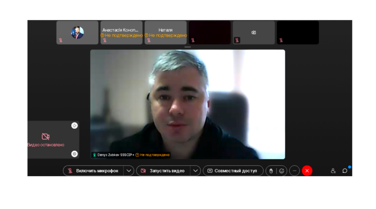The image size is (376, 209).
Task: Expand the microphone options arrow
Action: click(129, 171)
